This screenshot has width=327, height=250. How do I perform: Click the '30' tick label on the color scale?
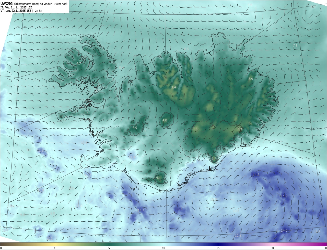(x=272, y=248)
